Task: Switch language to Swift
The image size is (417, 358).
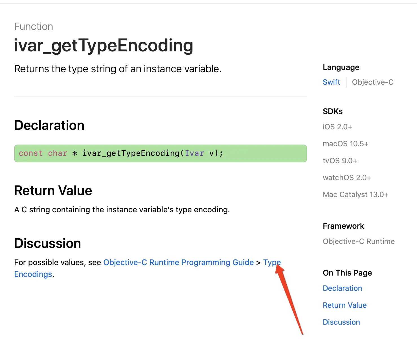Action: [x=331, y=82]
